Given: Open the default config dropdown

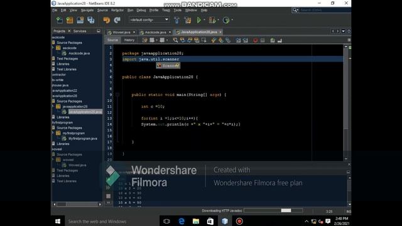Looking at the screenshot, I should pyautogui.click(x=149, y=19).
